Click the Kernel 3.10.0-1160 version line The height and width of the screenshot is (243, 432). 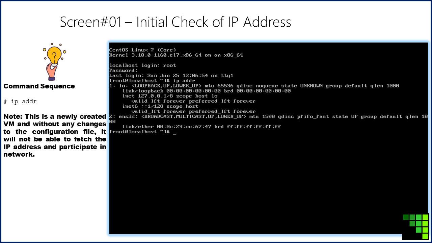point(176,55)
